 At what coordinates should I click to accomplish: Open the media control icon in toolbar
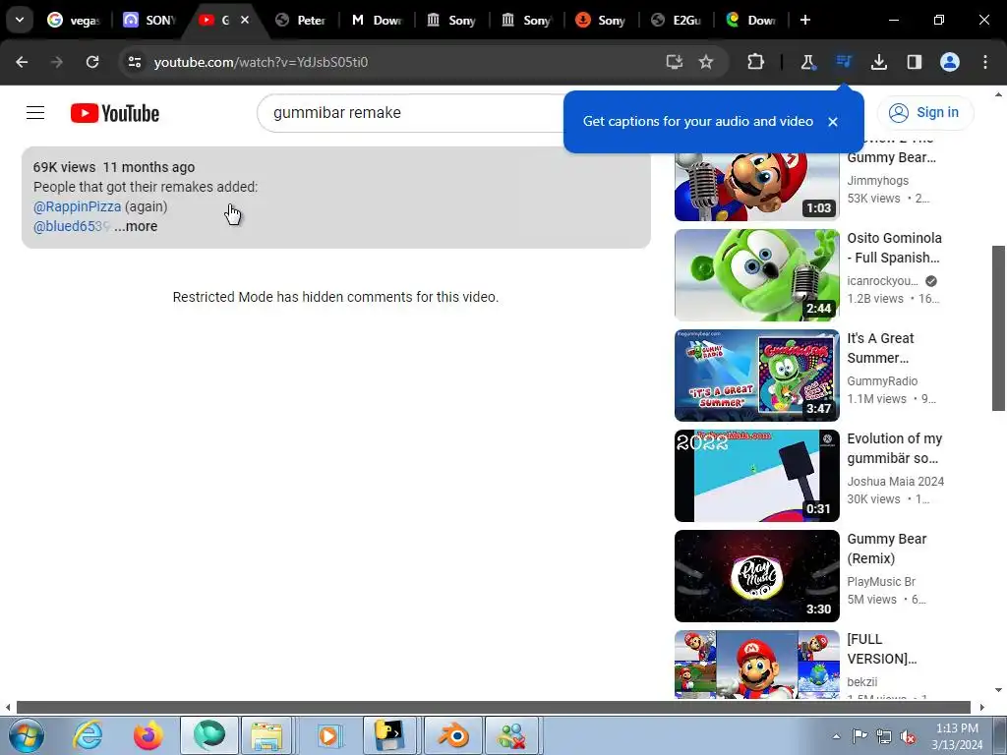click(x=843, y=62)
